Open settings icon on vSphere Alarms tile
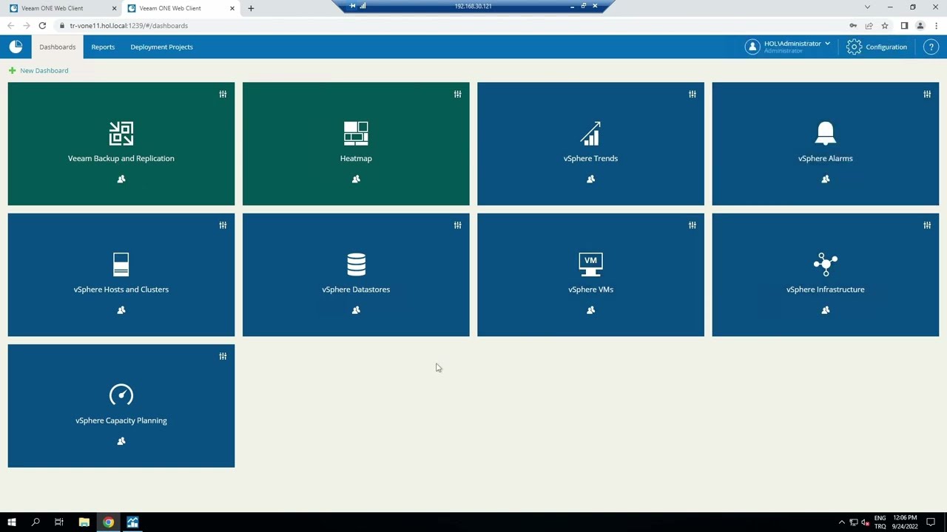947x532 pixels. tap(927, 94)
